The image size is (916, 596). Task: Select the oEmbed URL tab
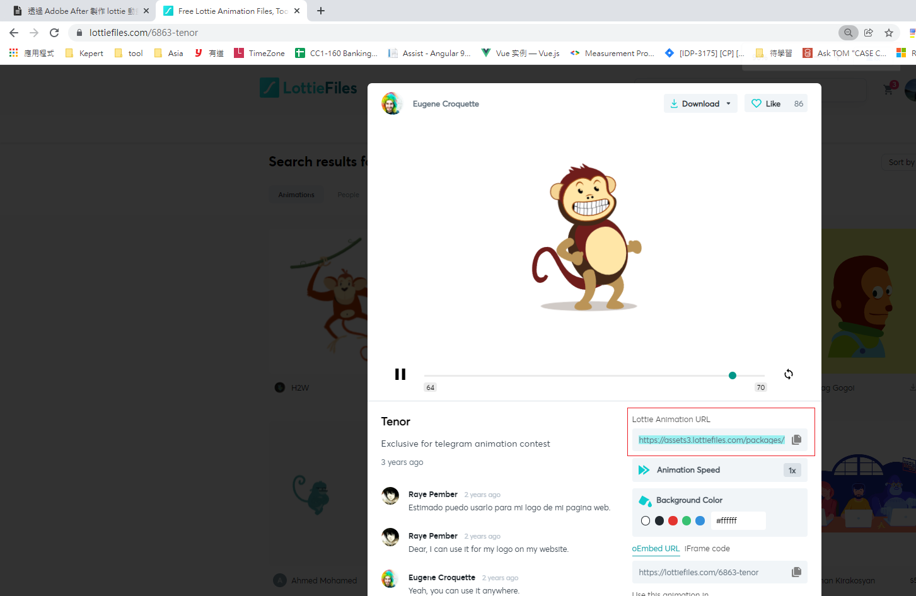pos(656,549)
